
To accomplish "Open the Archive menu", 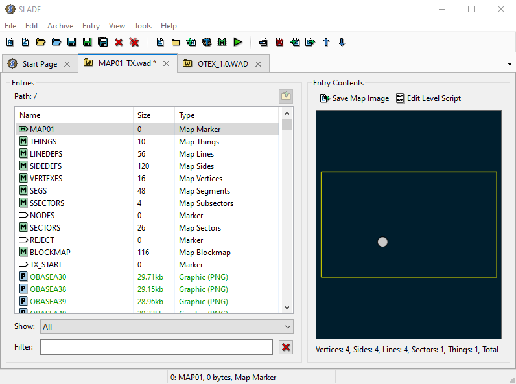I will 60,26.
